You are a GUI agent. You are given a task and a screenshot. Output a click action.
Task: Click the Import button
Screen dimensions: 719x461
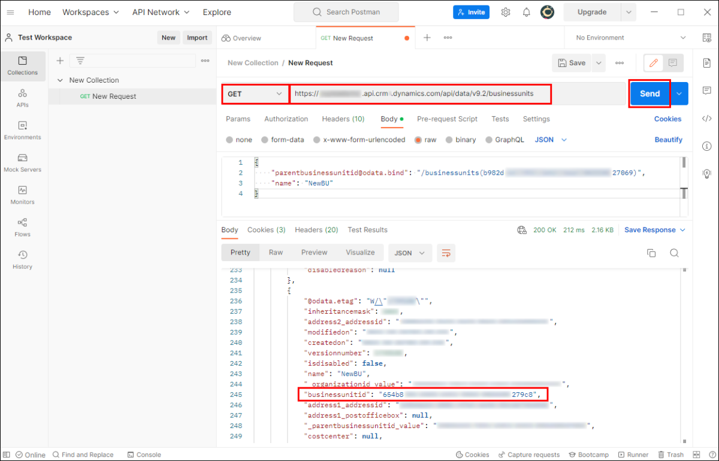point(197,38)
